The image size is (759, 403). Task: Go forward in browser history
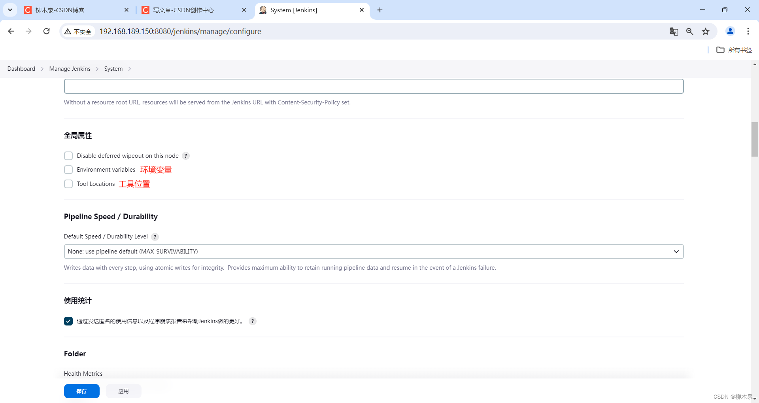tap(28, 31)
